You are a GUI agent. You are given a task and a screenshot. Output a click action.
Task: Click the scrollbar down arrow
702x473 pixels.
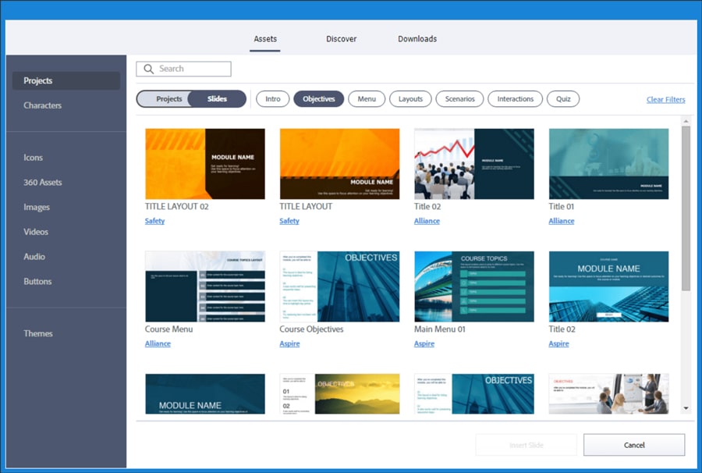click(x=686, y=408)
